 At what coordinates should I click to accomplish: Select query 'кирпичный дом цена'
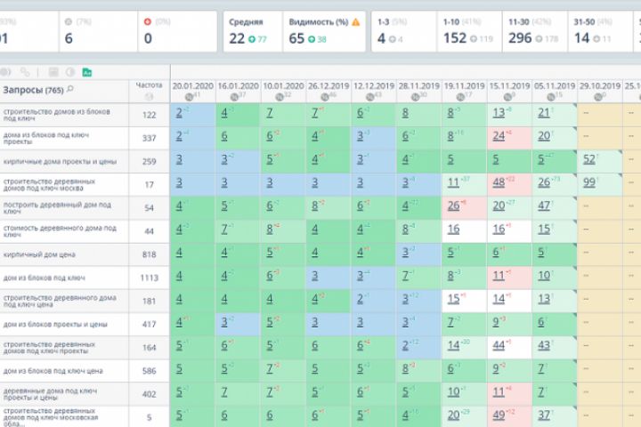point(39,254)
